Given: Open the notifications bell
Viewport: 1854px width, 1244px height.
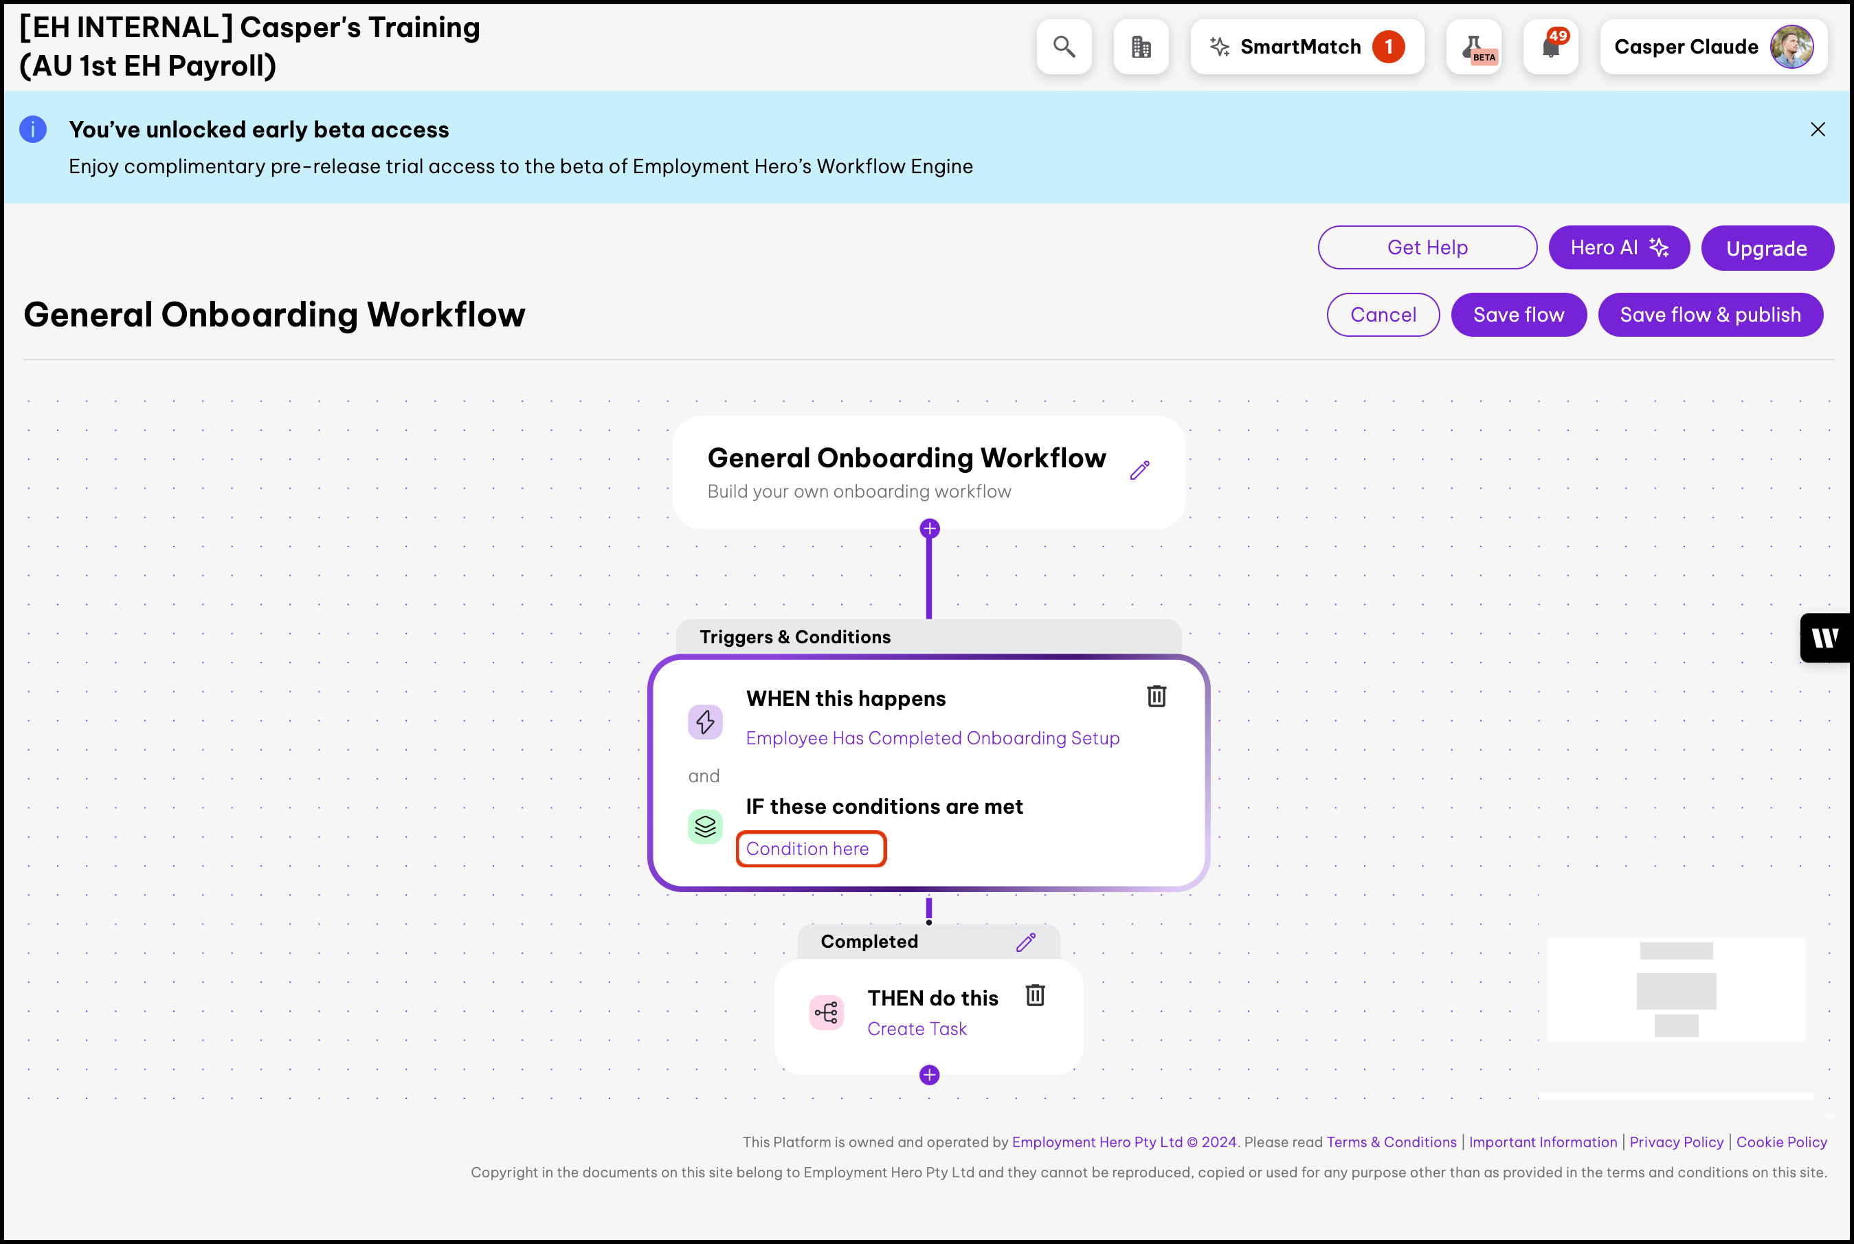Looking at the screenshot, I should point(1550,47).
